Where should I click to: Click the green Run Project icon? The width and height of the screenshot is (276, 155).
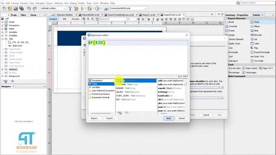82,9
